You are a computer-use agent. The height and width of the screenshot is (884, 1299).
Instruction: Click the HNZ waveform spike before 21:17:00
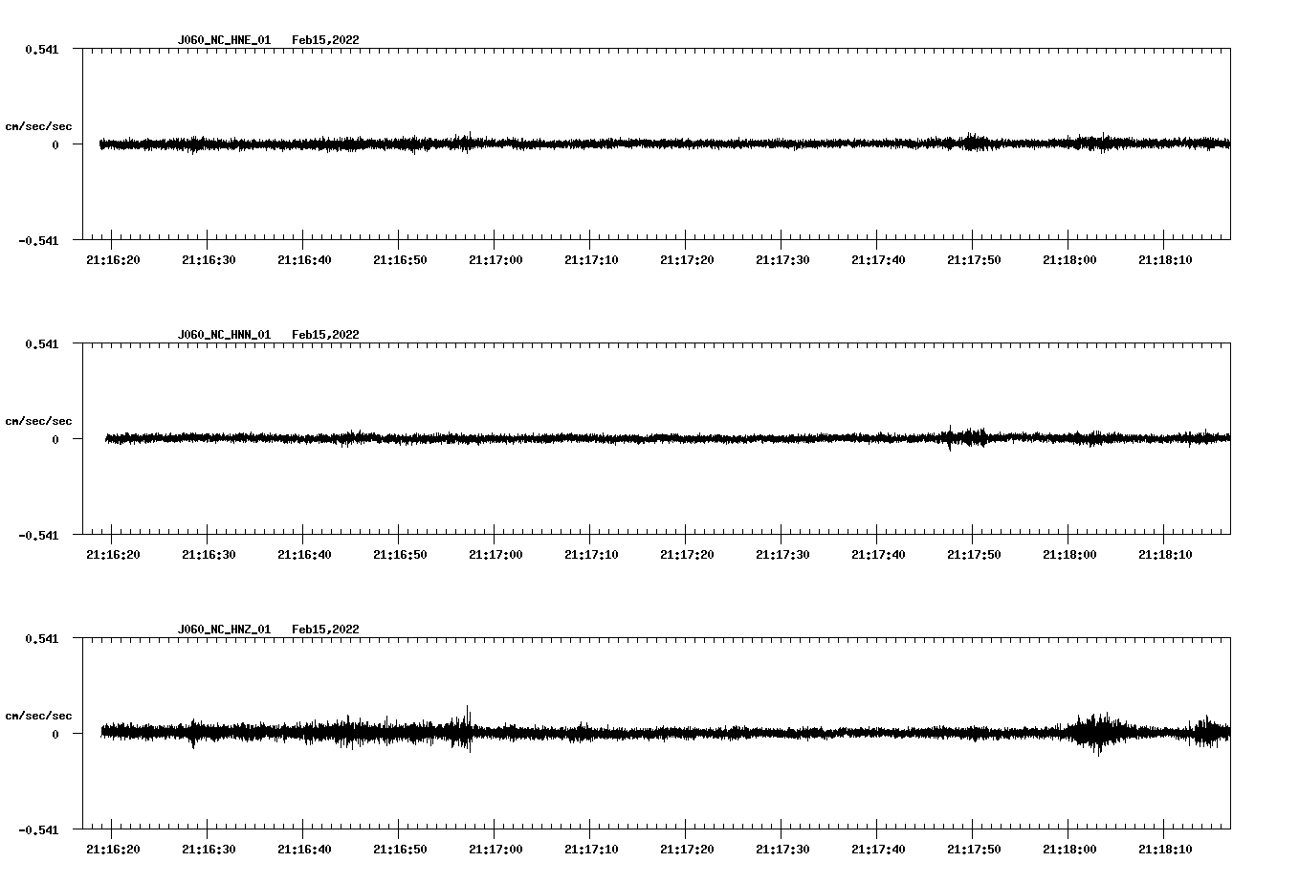pyautogui.click(x=468, y=729)
